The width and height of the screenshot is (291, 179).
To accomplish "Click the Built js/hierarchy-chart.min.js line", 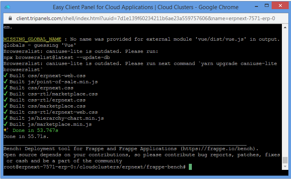I will pyautogui.click(x=57, y=118).
